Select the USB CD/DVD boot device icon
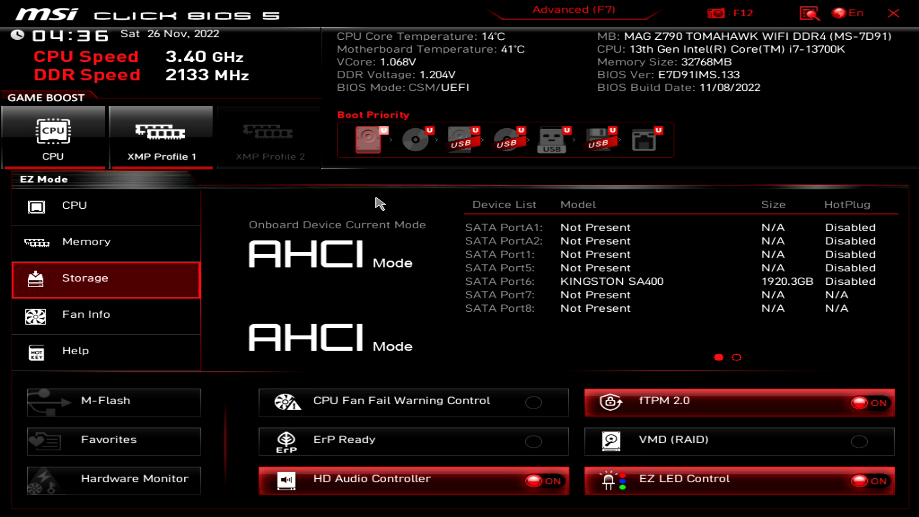 click(x=508, y=139)
